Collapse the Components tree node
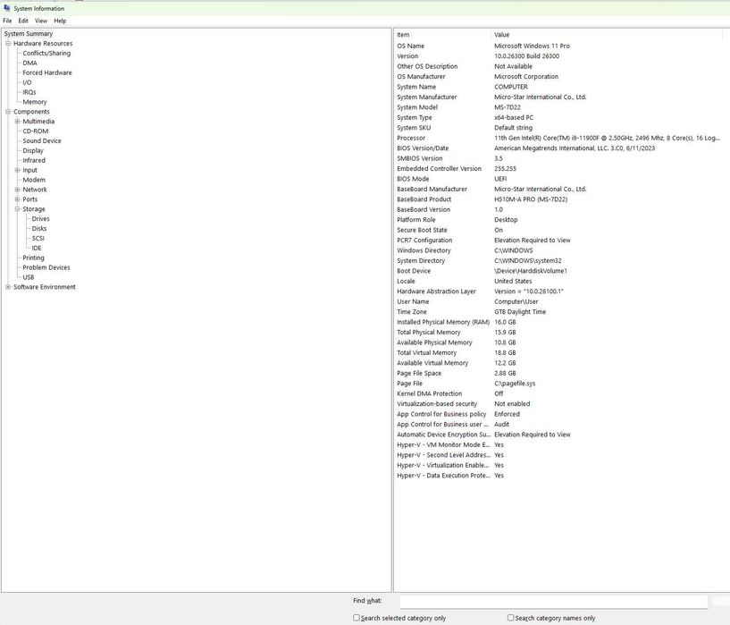Viewport: 730px width, 625px height. click(x=8, y=112)
